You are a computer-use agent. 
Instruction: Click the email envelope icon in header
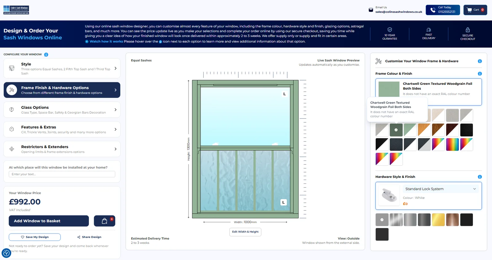371,10
